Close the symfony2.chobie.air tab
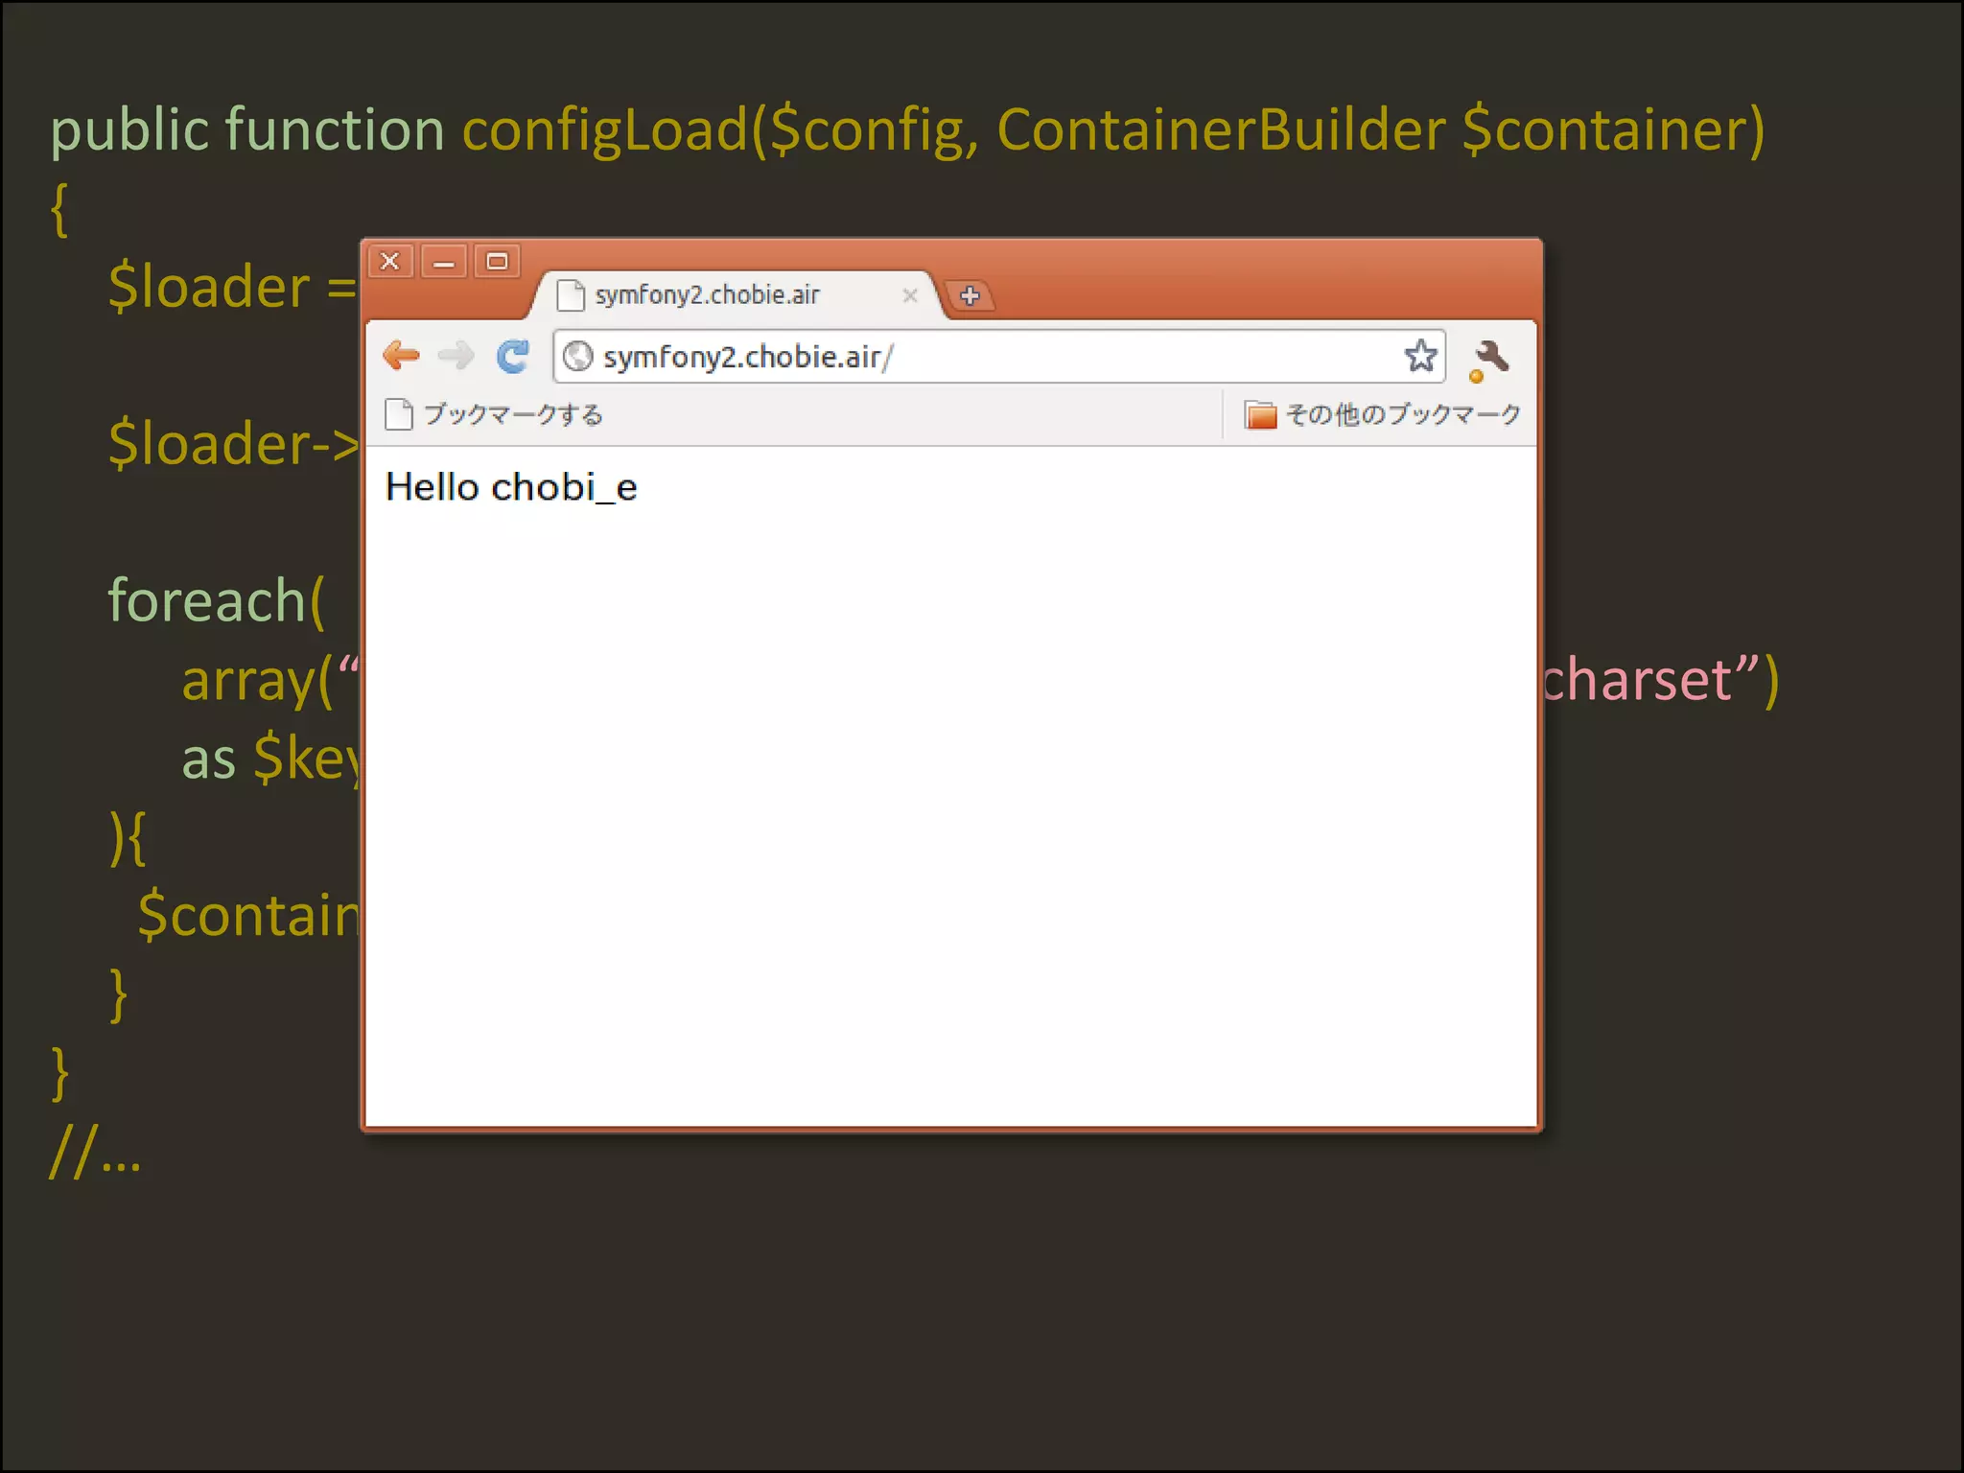 point(910,295)
